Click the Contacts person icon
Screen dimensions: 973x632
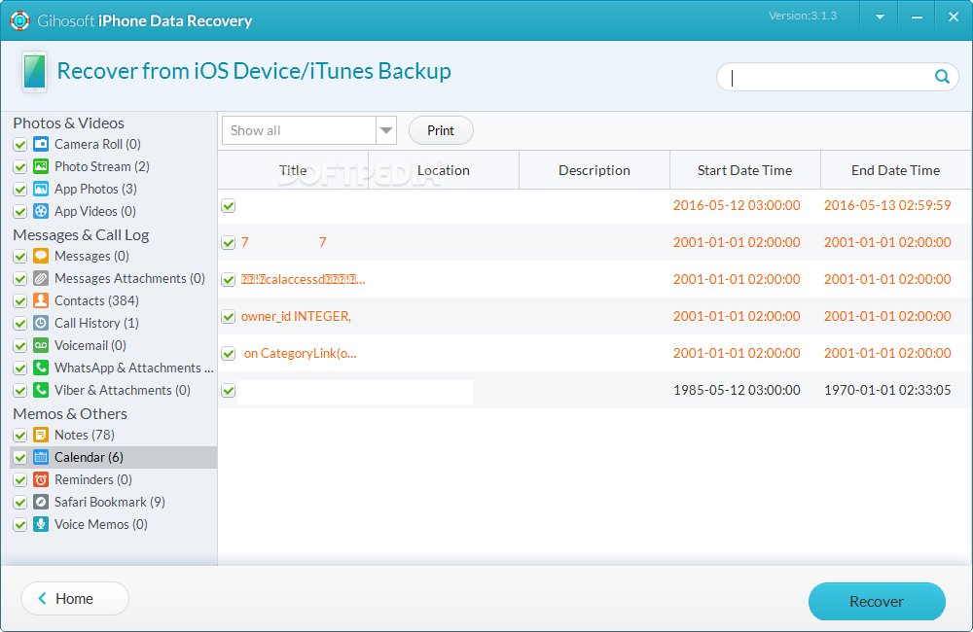[41, 300]
